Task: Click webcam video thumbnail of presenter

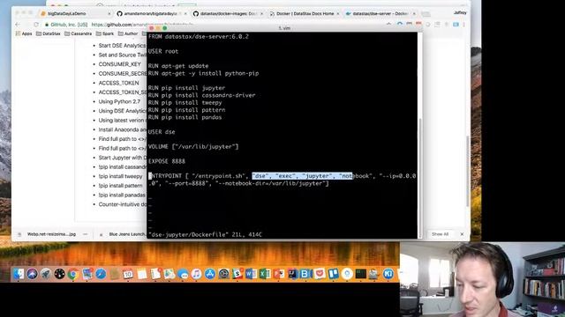Action: coord(482,279)
